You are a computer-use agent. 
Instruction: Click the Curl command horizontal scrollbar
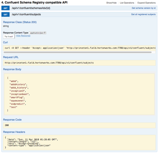coord(78,52)
